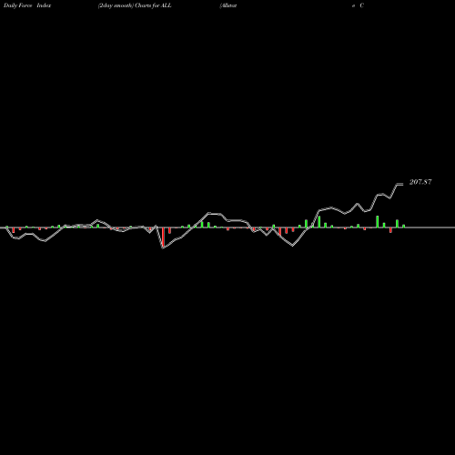Click the 207.87 value label

click(420, 182)
